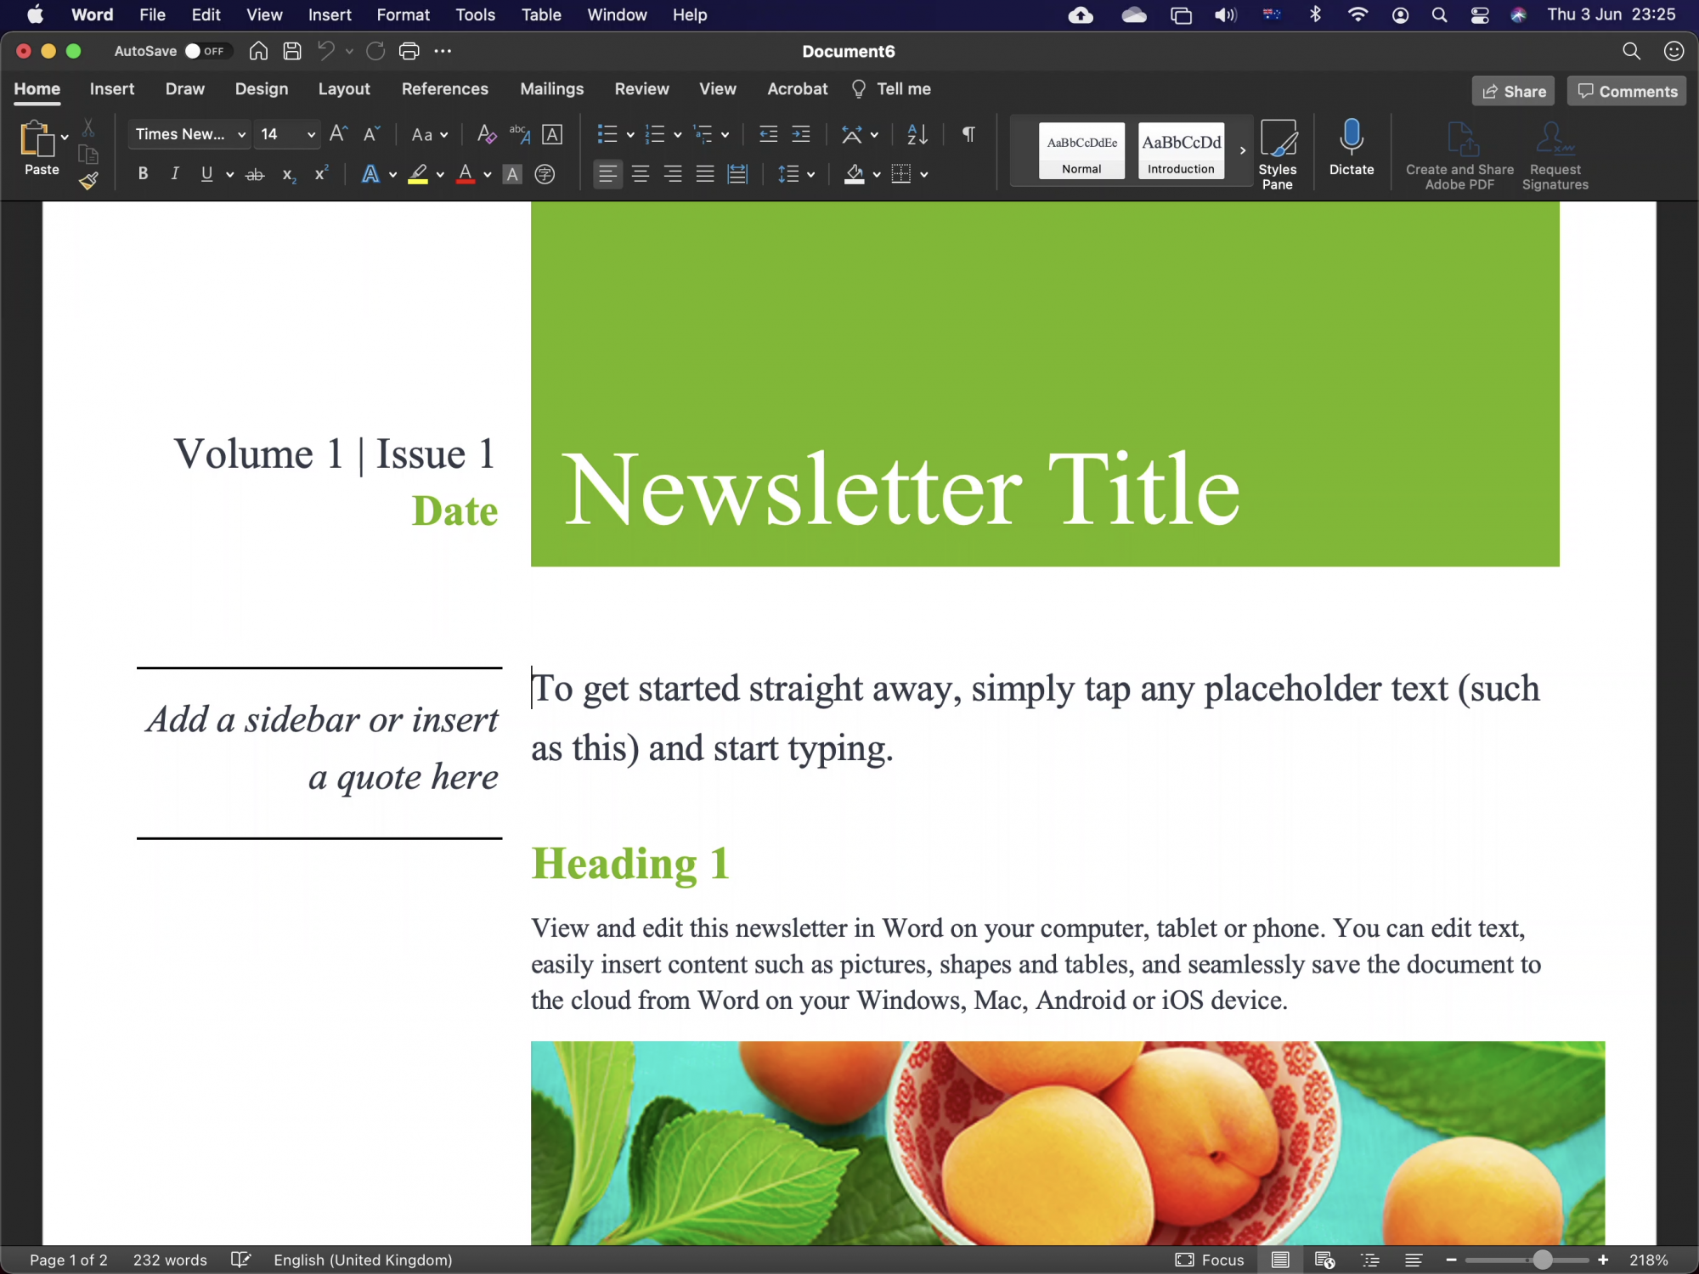Screen dimensions: 1699x1274
Task: Sort text with the A-Z icon
Action: (x=917, y=134)
